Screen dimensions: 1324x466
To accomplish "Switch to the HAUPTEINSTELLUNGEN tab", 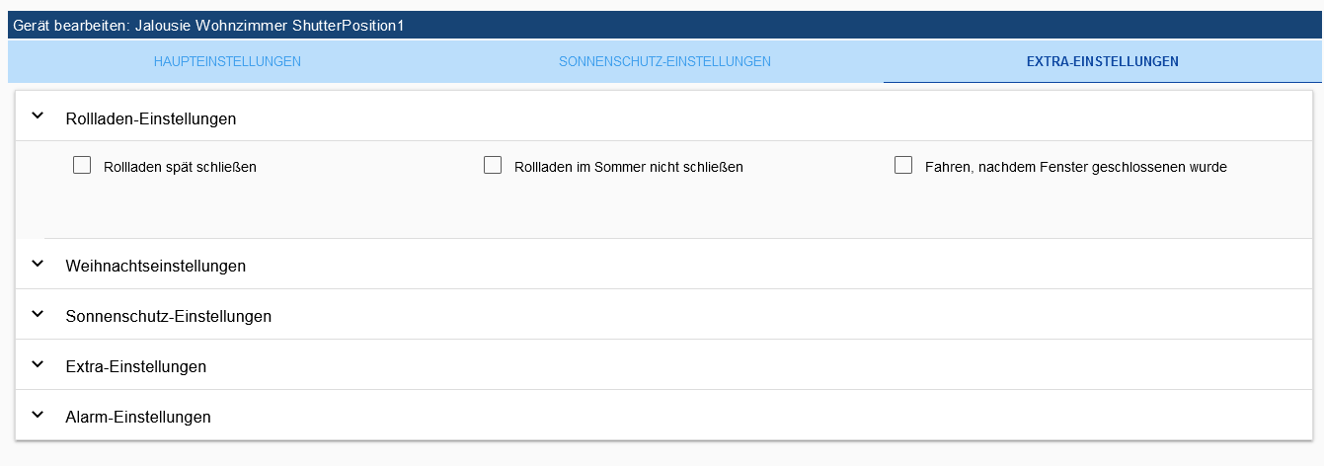I will pos(227,61).
